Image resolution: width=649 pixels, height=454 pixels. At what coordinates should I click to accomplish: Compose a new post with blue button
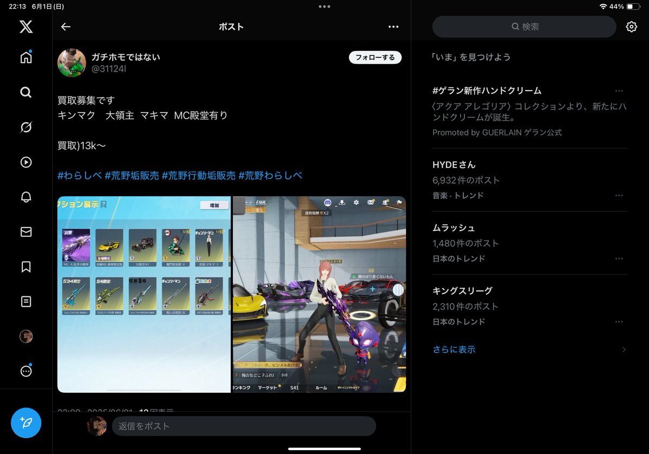click(26, 423)
